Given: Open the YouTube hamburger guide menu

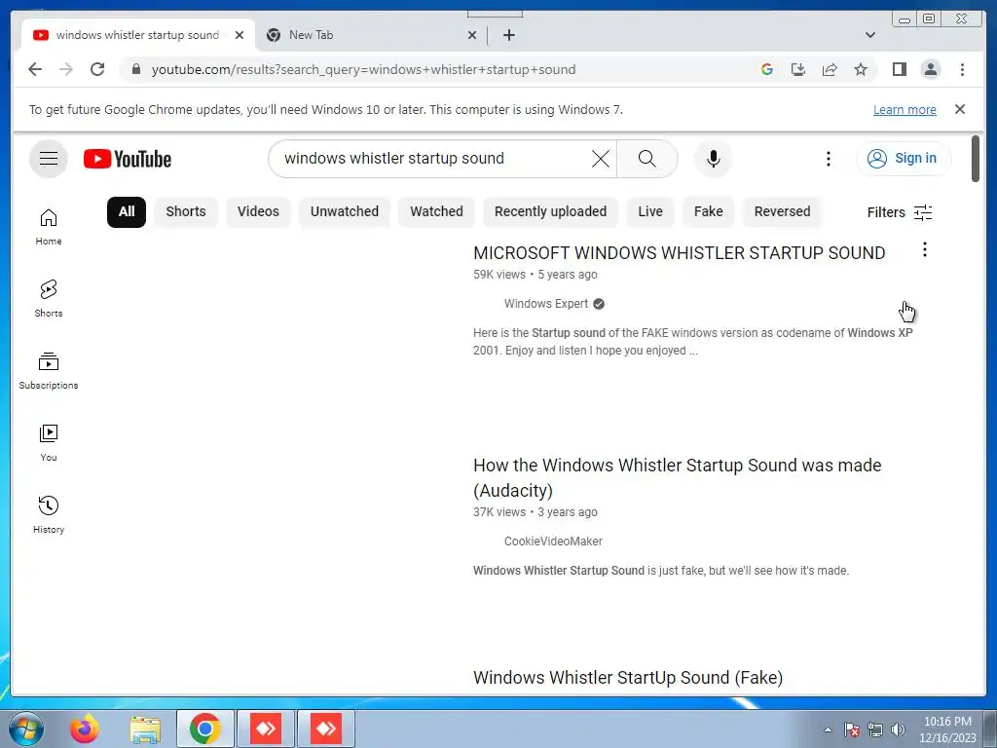Looking at the screenshot, I should [x=49, y=159].
